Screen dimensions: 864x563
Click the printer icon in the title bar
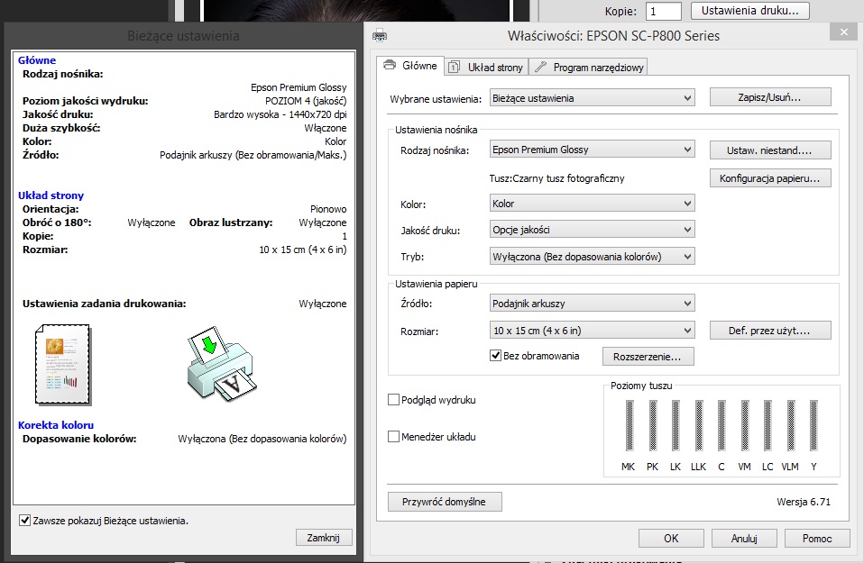[x=380, y=36]
